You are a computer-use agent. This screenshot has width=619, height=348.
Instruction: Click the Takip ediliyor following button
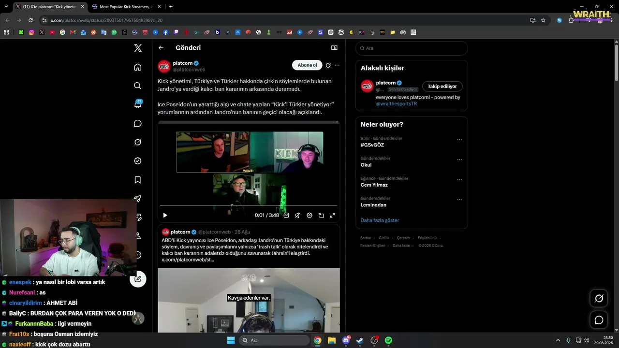coord(442,87)
